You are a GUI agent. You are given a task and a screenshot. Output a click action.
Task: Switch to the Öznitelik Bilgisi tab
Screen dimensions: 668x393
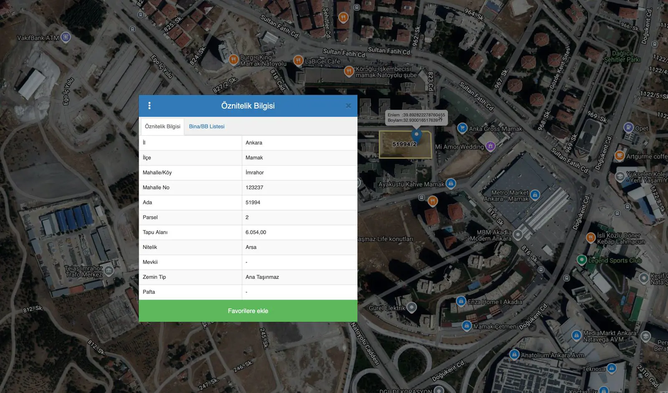pos(162,127)
